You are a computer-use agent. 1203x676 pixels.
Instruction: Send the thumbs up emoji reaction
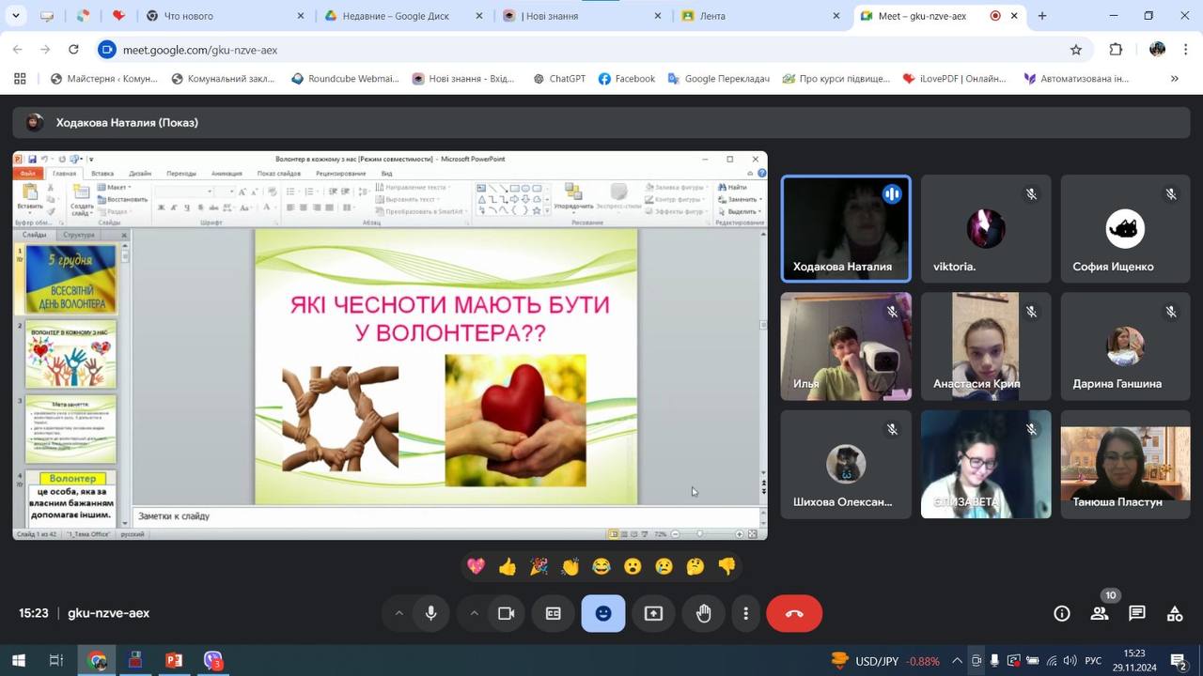[x=508, y=566]
